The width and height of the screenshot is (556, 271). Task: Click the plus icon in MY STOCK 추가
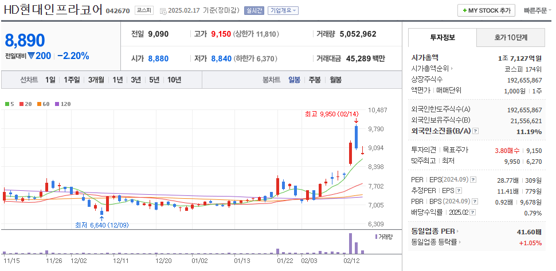click(464, 11)
